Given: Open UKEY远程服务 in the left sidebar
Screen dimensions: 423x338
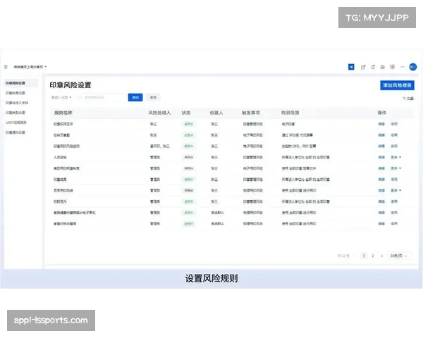Looking at the screenshot, I should 17,122.
